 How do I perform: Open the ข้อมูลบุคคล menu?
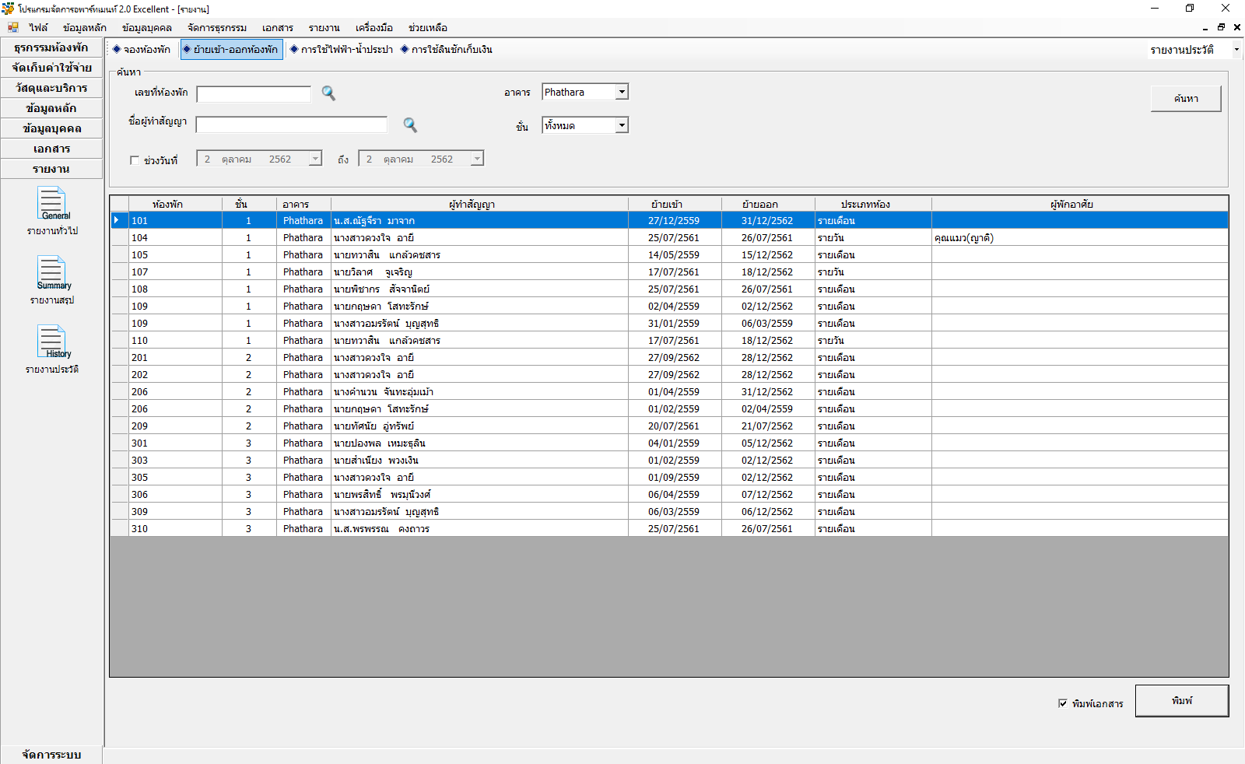(147, 27)
